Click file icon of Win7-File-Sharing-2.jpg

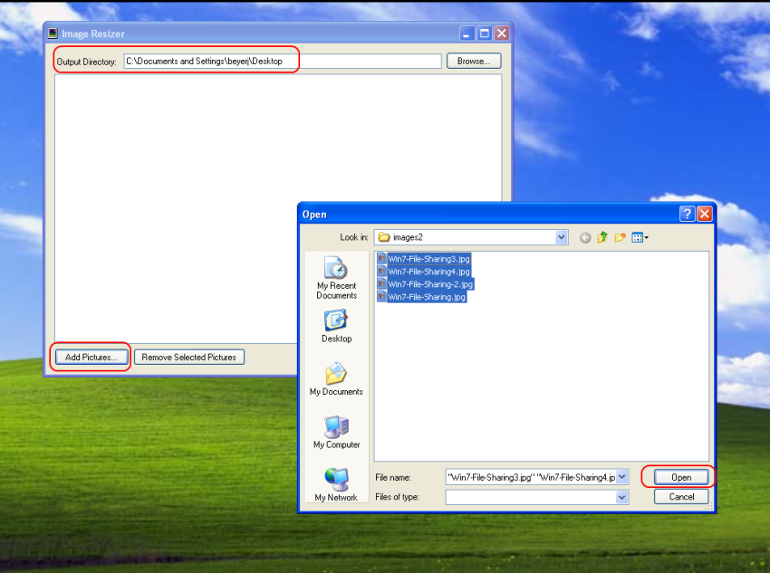coord(381,283)
